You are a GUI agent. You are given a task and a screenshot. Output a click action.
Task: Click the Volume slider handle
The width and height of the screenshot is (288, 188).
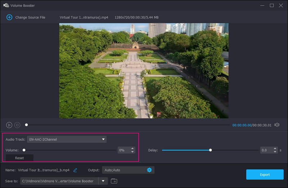pyautogui.click(x=24, y=150)
